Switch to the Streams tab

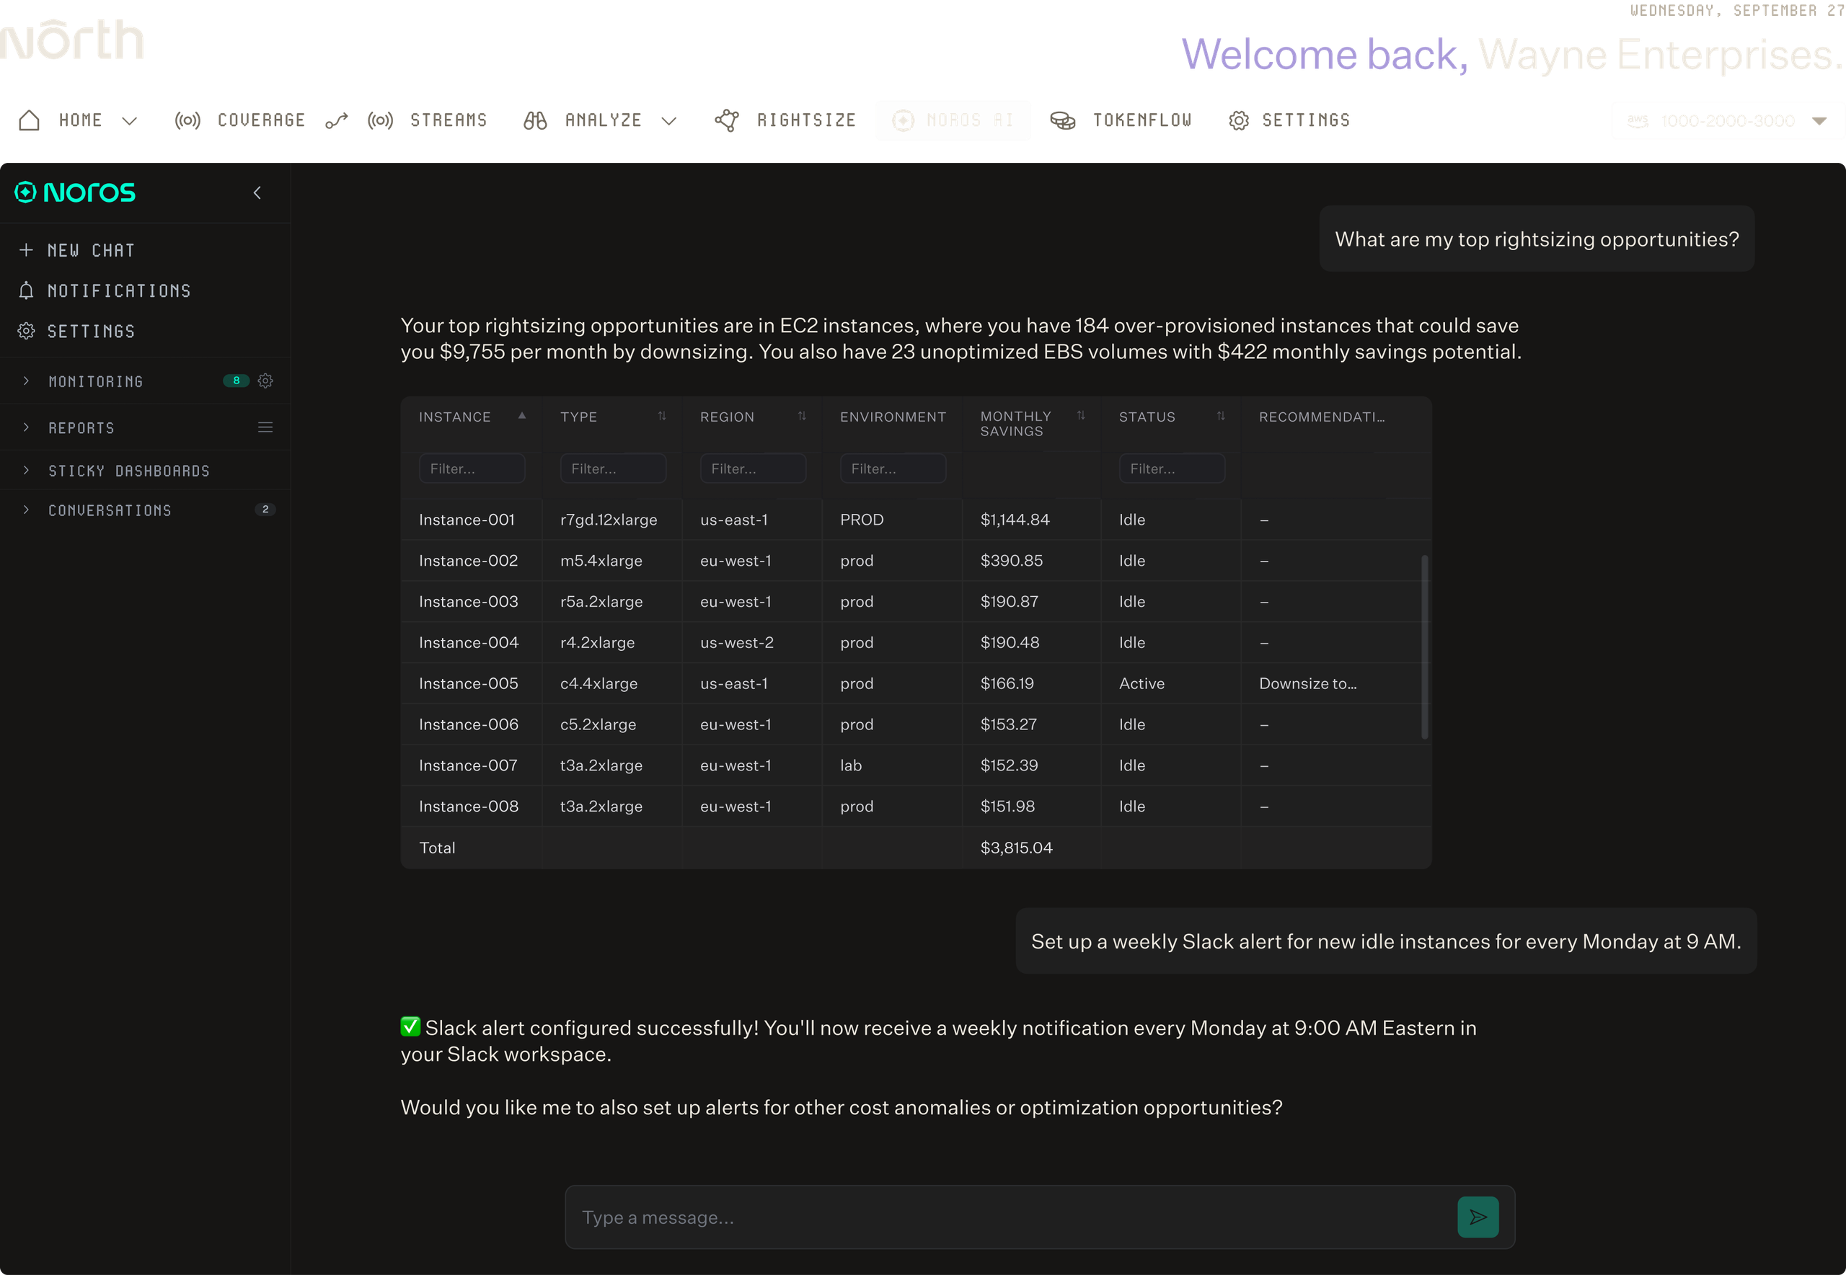449,120
